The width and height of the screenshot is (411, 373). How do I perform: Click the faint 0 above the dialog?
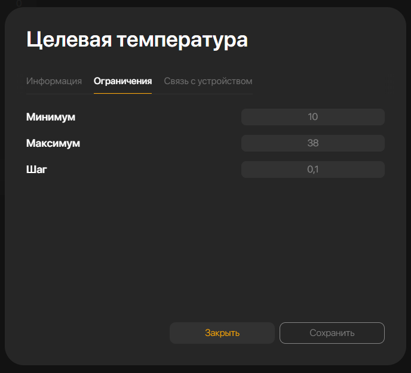click(x=19, y=3)
